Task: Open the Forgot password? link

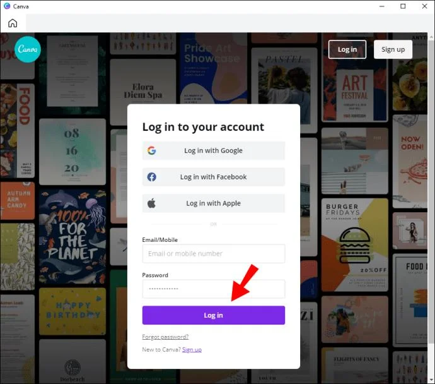Action: pos(165,337)
